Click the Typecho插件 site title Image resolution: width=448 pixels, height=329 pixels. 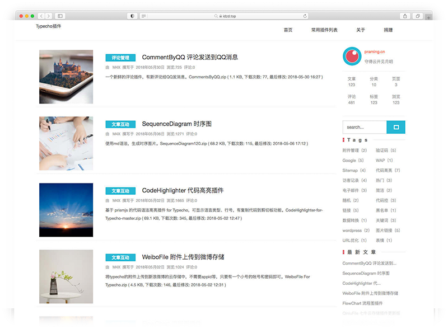[x=48, y=26]
